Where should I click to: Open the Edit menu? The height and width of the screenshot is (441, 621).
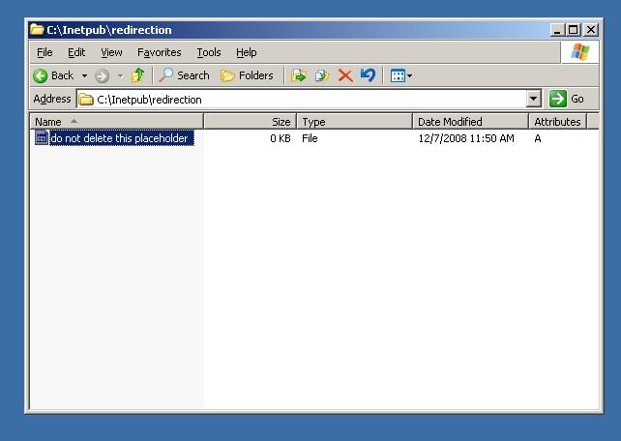(x=76, y=52)
